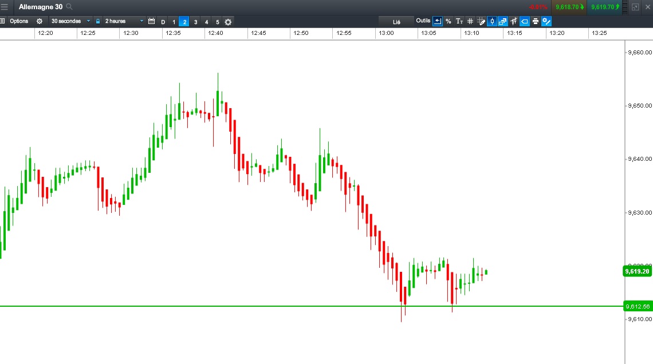653x364 pixels.
Task: Open preset settings gear after tab 5
Action: 228,22
